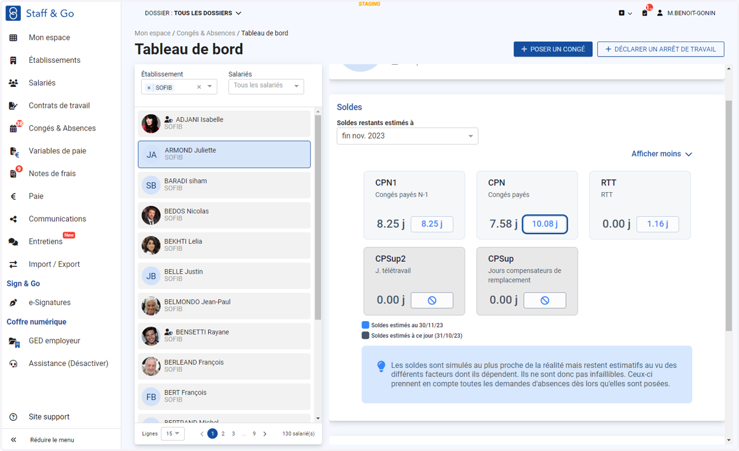Click the Congés & Absences calendar icon

coord(14,129)
